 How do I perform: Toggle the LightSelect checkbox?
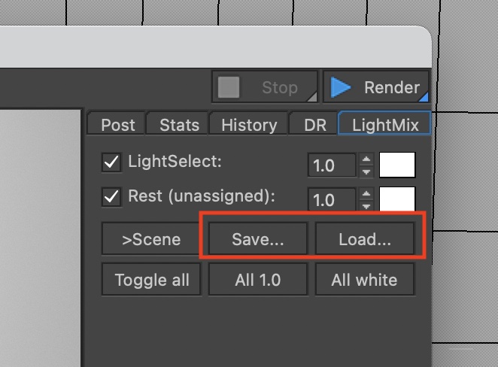(112, 161)
